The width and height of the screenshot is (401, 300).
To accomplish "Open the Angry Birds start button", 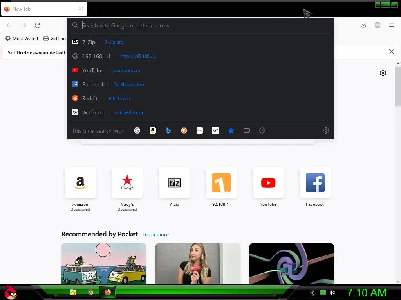I will [11, 292].
